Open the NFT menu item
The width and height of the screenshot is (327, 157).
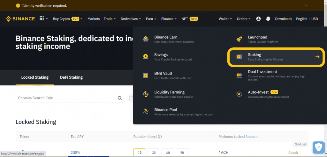tap(189, 19)
